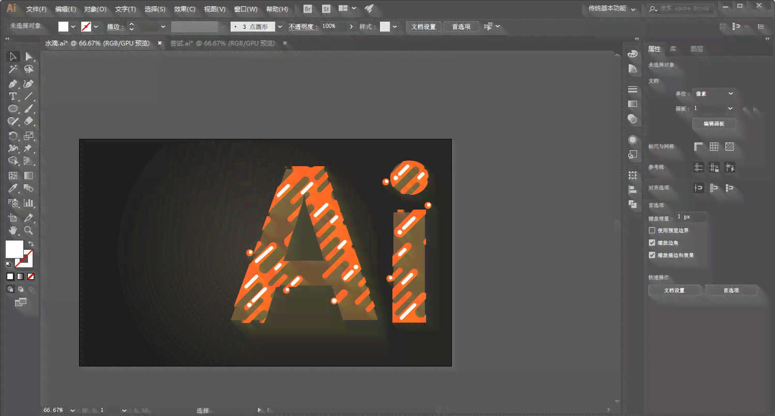This screenshot has width=775, height=416.
Task: Select the Eyedropper tool
Action: pos(13,189)
